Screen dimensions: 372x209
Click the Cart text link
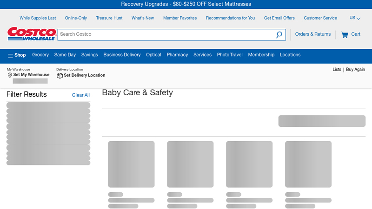[356, 34]
